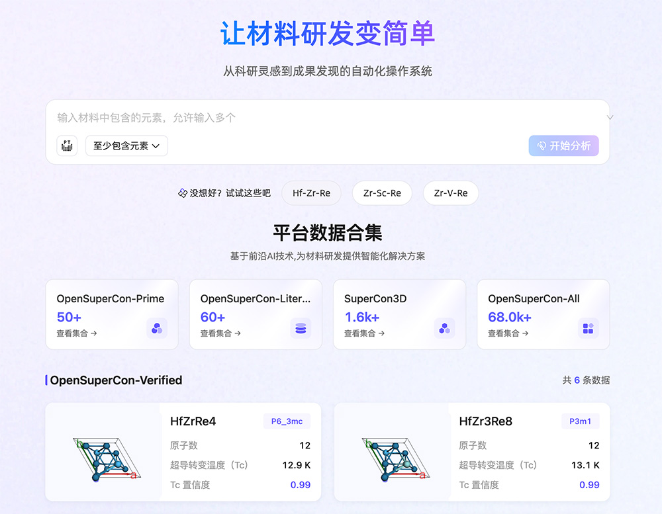
Task: Expand the 至少包含元素 dropdown
Action: pyautogui.click(x=126, y=146)
